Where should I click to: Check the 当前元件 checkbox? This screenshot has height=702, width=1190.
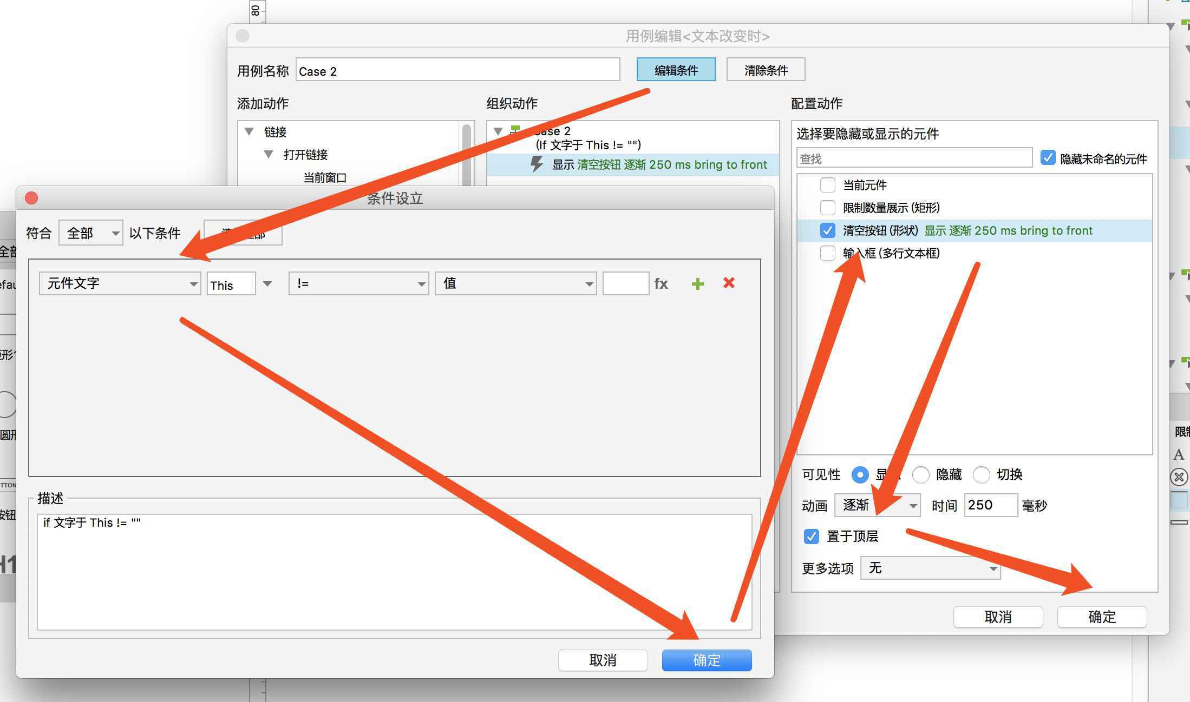pyautogui.click(x=827, y=185)
